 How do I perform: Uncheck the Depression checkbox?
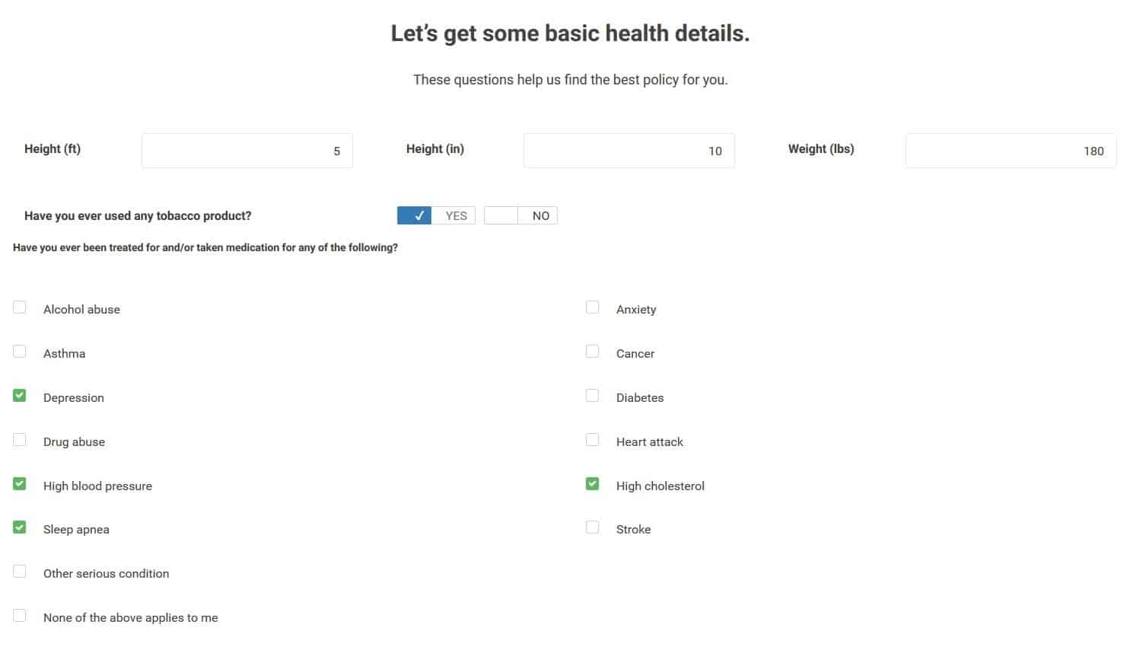(20, 396)
